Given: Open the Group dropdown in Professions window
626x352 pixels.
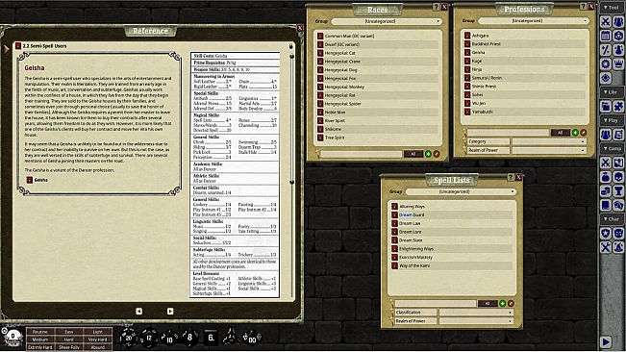Looking at the screenshot, I should tap(534, 21).
